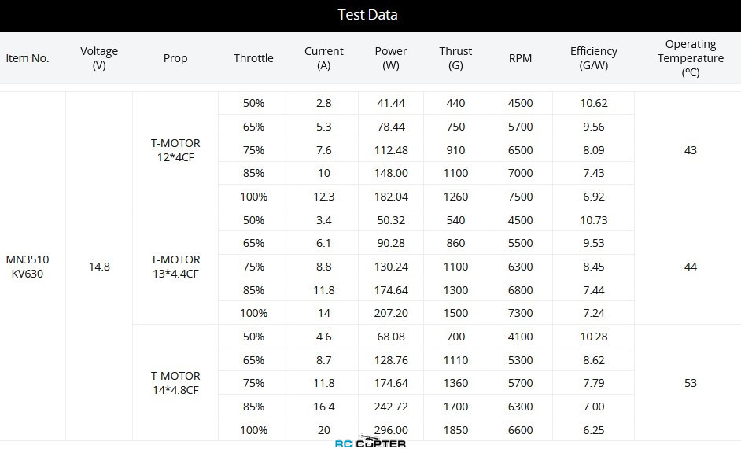Click the RC Copter watermark logo

pos(370,443)
